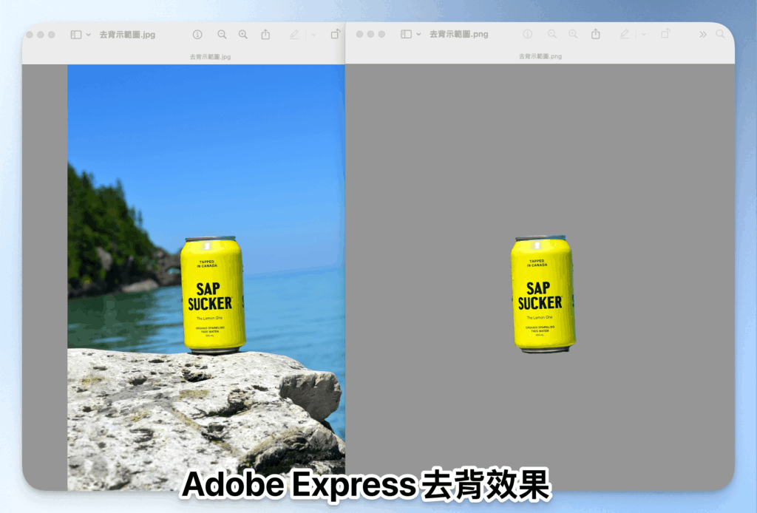Zoom in on the png image
This screenshot has width=757, height=513.
coord(573,34)
